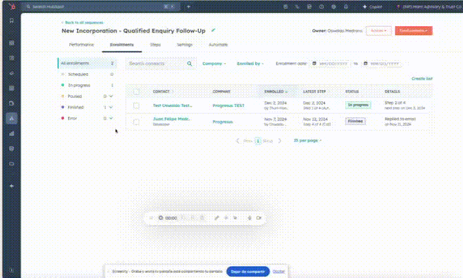Click the Dejar de compartir button
Image resolution: width=463 pixels, height=278 pixels.
(x=247, y=271)
